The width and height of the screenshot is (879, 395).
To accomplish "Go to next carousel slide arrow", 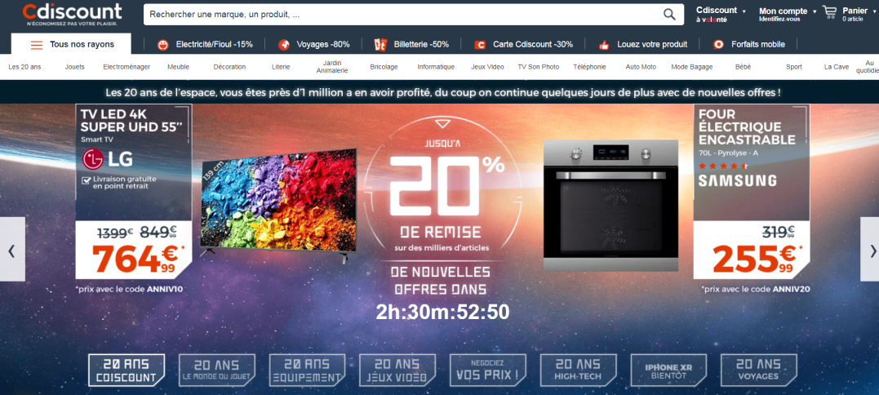I will click(869, 250).
